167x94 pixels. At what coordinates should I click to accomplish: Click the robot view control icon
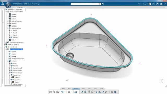161,81
